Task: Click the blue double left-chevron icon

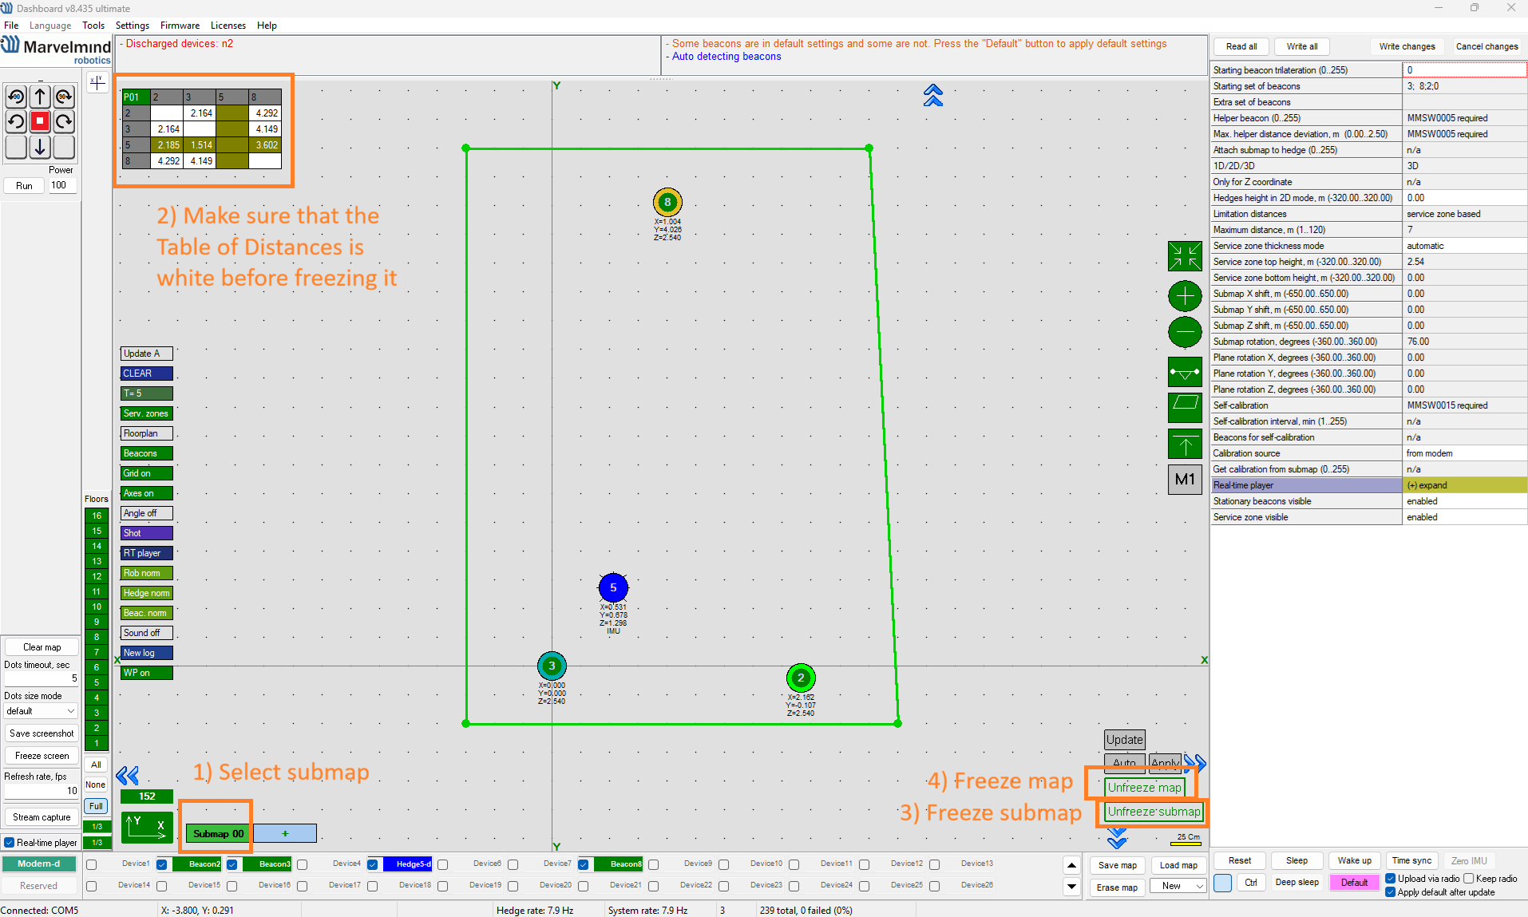Action: point(127,776)
